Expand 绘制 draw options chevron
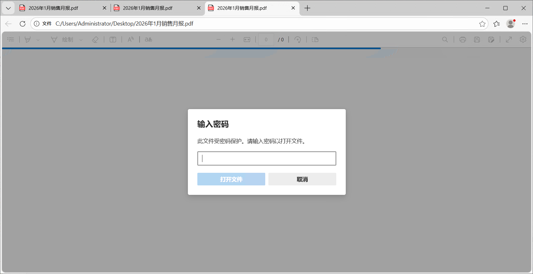The width and height of the screenshot is (533, 274). pos(81,40)
